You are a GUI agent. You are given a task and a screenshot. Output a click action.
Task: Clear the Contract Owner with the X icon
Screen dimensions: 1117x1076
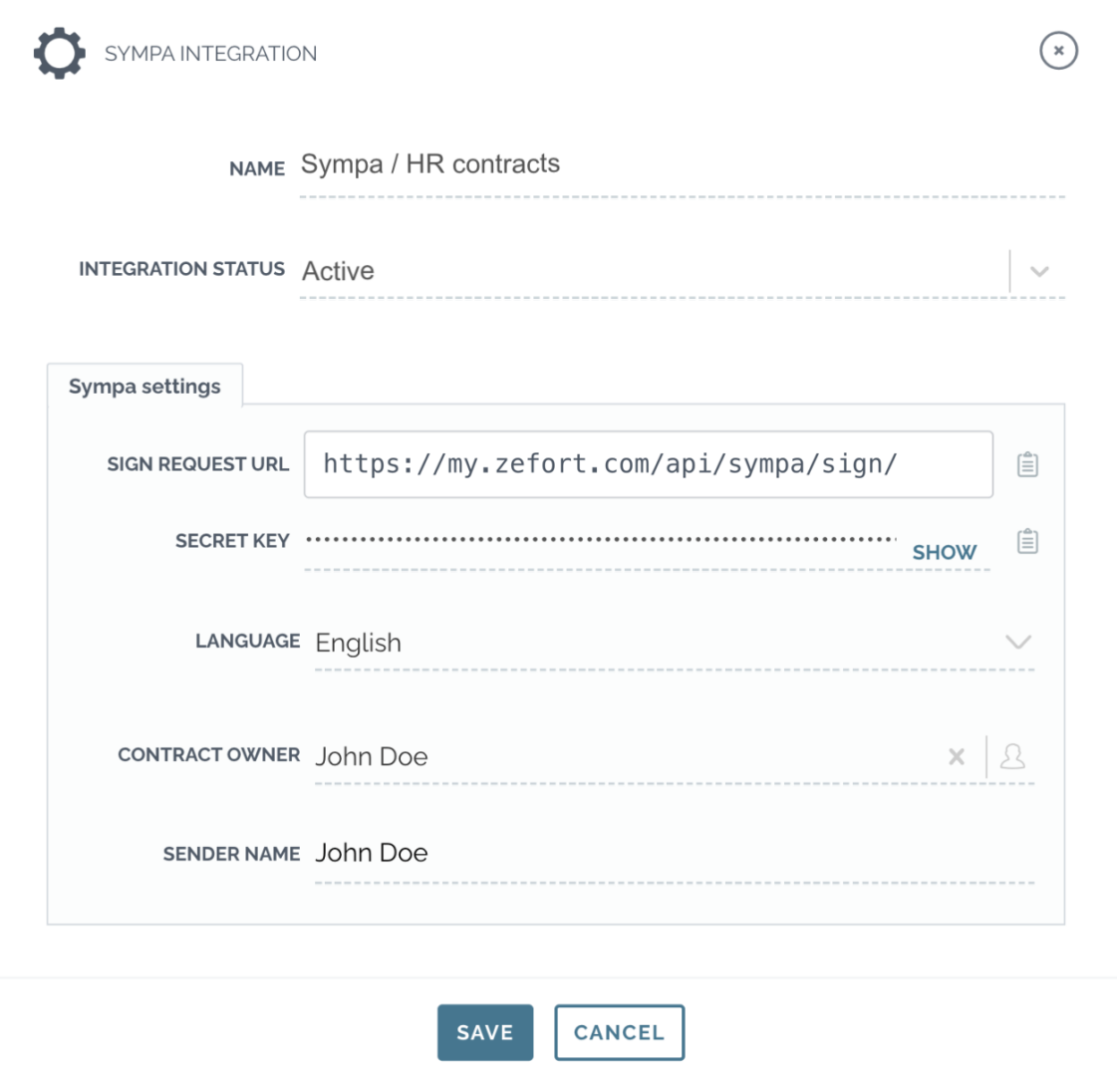click(x=957, y=756)
